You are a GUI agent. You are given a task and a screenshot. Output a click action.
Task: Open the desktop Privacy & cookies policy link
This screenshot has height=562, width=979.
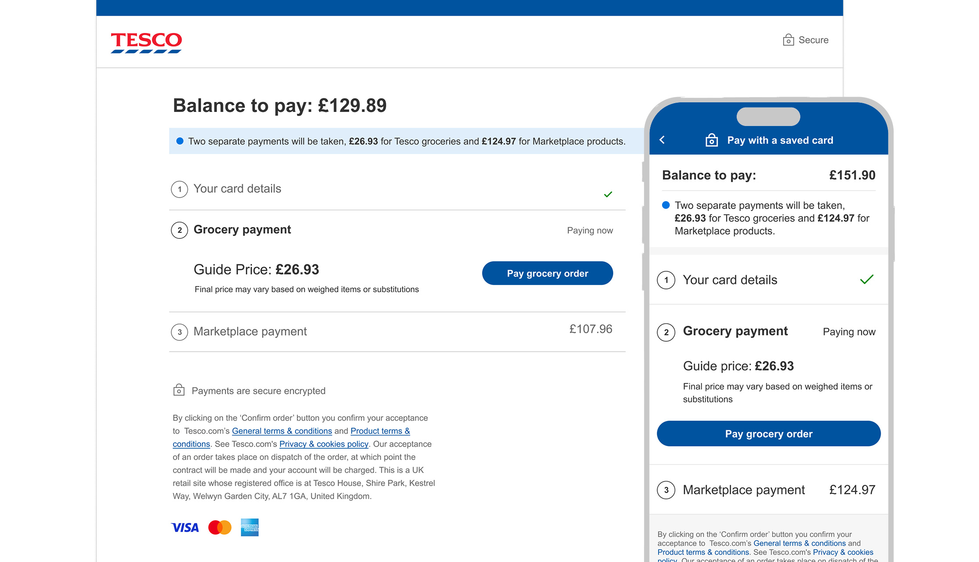pyautogui.click(x=324, y=444)
